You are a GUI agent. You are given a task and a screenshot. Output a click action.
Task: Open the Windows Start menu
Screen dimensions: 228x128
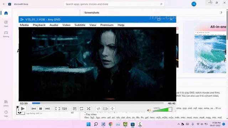[88, 124]
